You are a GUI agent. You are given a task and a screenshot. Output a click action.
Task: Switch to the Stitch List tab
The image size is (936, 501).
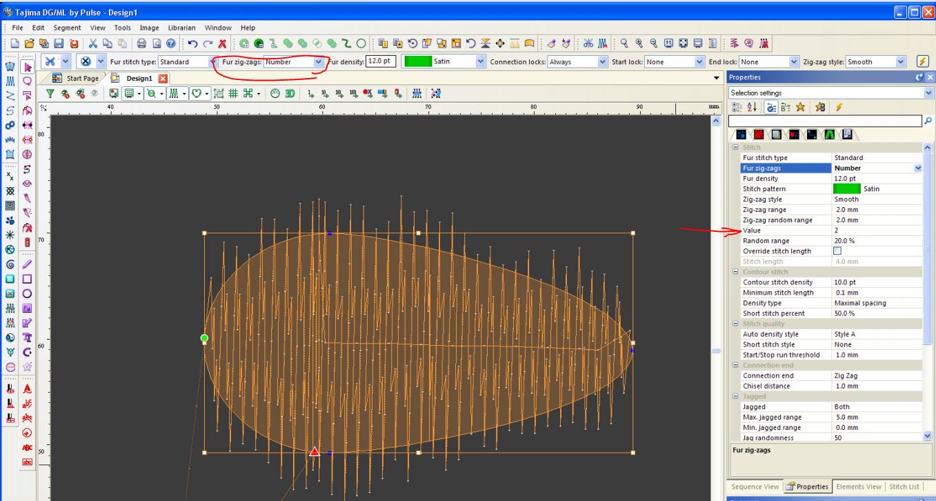click(906, 487)
